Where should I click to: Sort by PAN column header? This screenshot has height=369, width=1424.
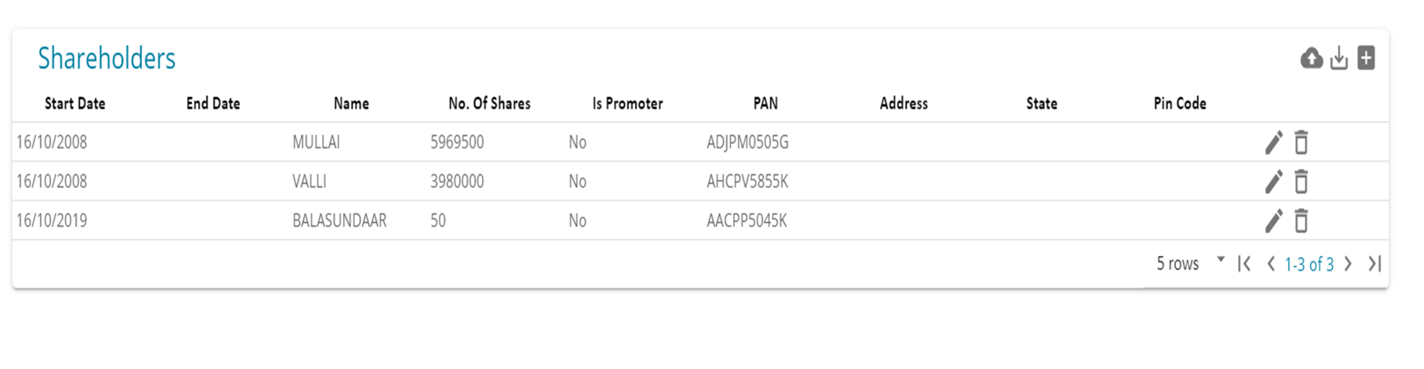(765, 104)
